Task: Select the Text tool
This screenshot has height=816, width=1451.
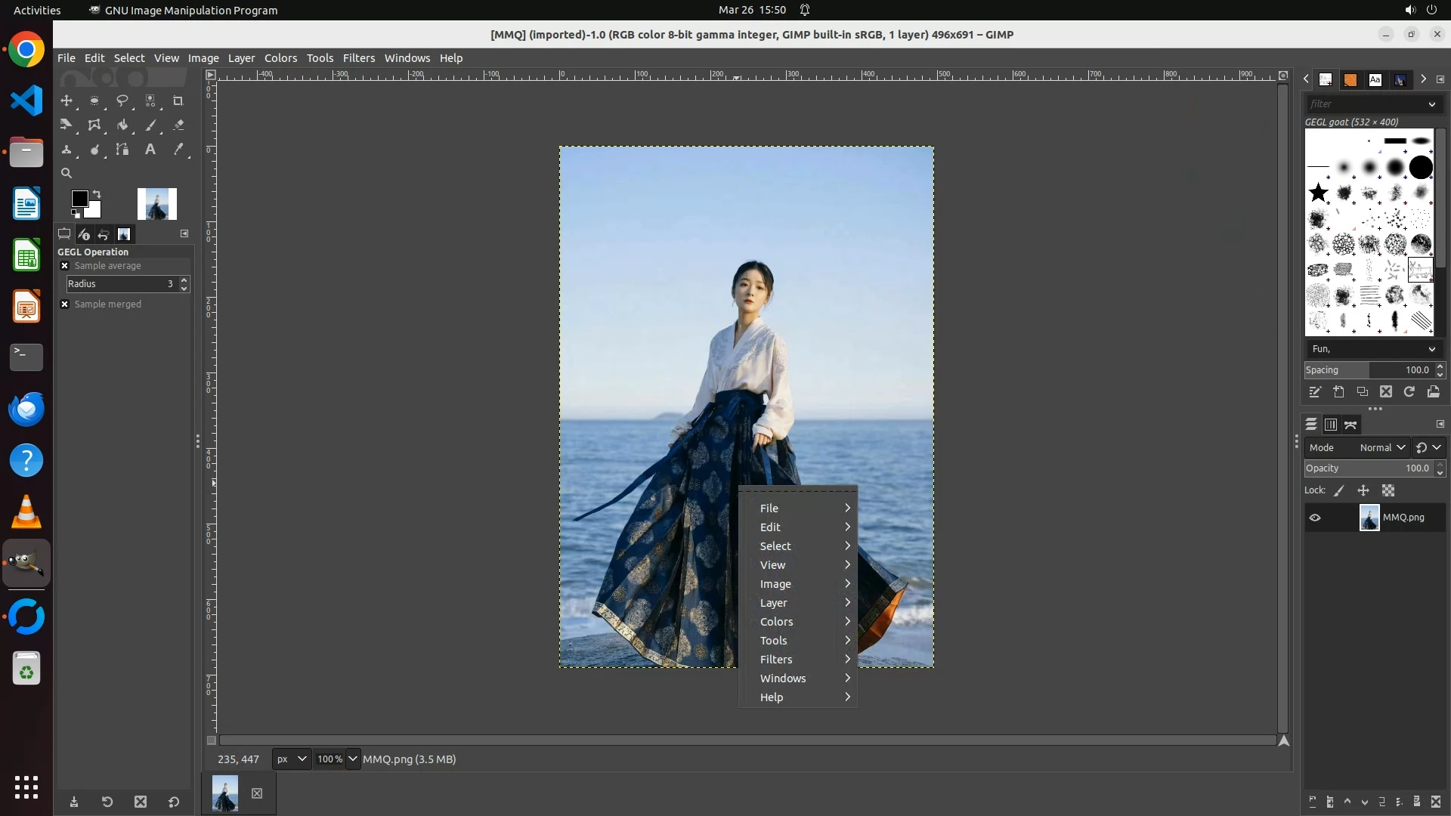Action: pos(150,150)
